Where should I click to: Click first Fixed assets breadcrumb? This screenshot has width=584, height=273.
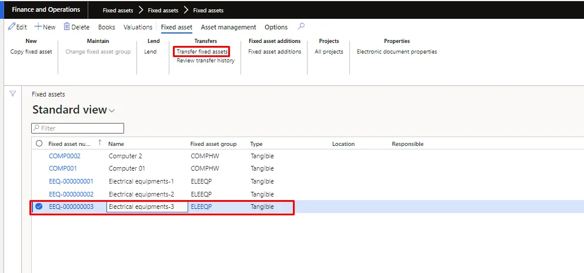coord(118,11)
